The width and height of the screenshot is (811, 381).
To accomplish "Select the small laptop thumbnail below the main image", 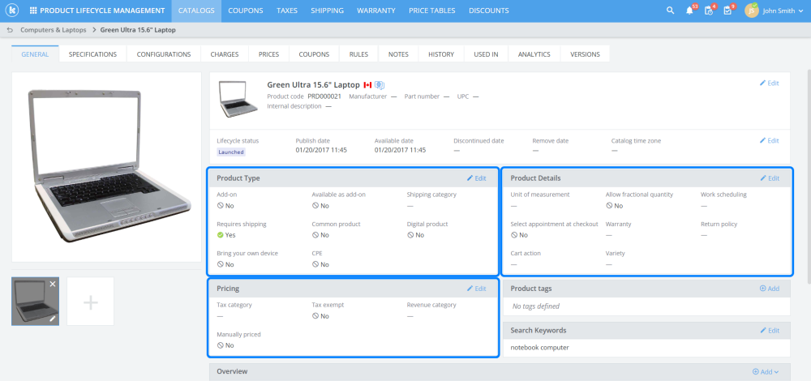I will click(35, 302).
